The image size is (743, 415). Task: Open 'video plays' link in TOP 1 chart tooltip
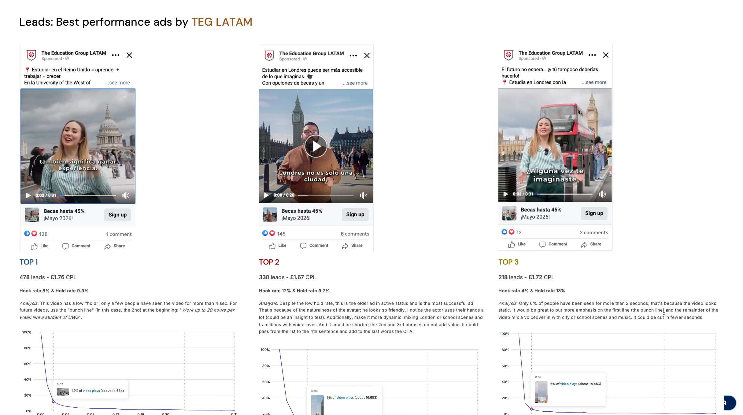click(91, 391)
